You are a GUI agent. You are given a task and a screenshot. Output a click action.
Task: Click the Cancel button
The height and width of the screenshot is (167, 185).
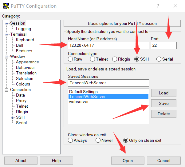coord(164,161)
